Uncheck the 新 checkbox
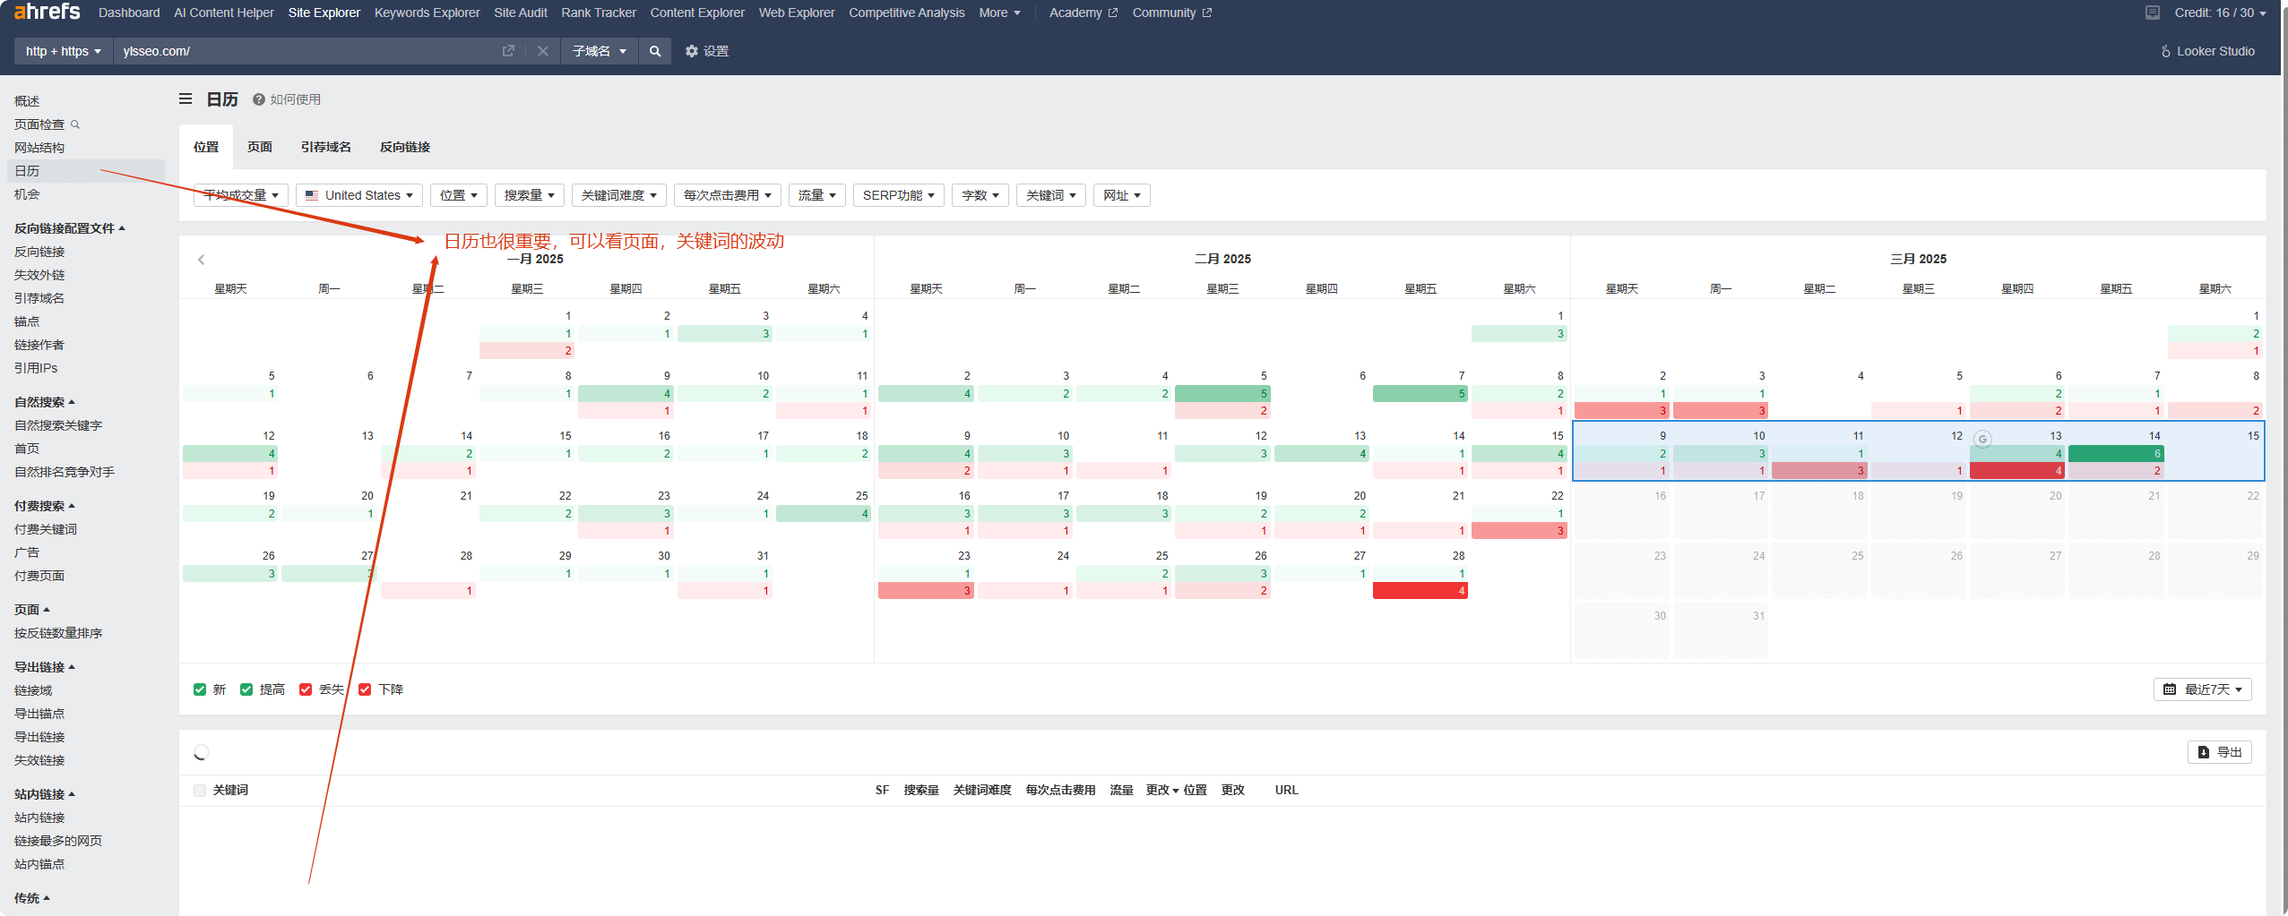The image size is (2288, 916). tap(200, 689)
